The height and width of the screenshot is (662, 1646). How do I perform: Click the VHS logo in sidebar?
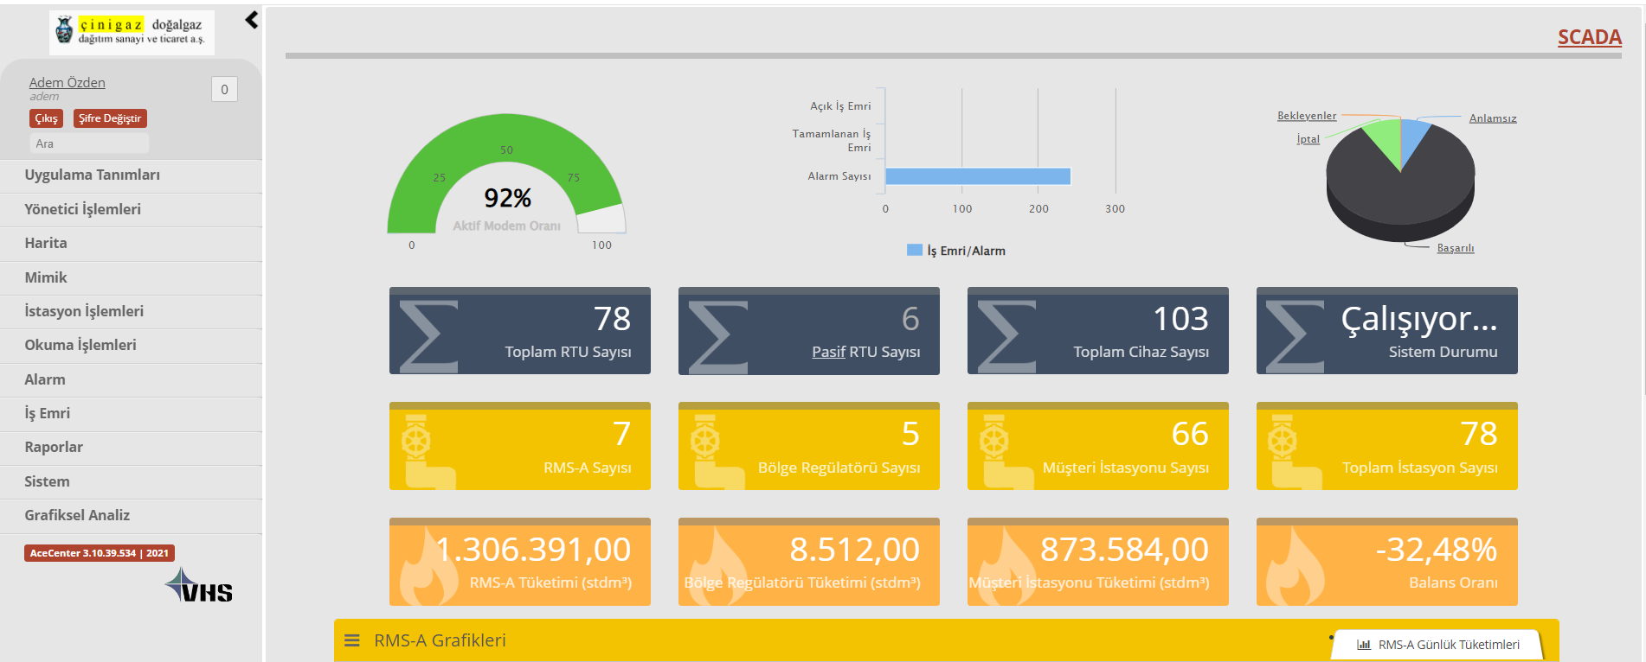coord(199,585)
